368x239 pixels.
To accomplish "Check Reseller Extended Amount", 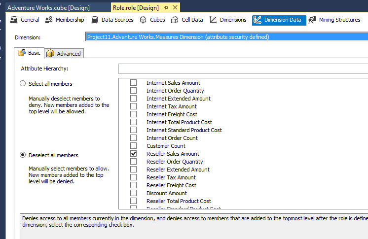I will (133, 170).
